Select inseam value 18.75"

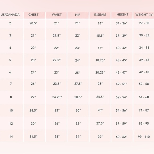(x=100, y=60)
